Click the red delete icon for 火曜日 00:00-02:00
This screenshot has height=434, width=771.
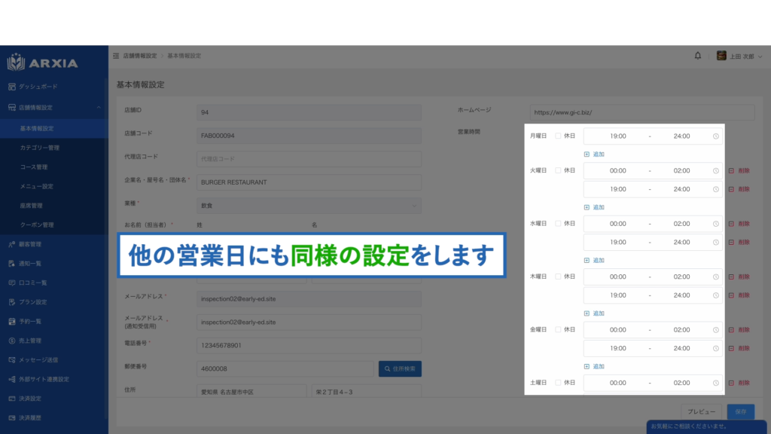click(731, 171)
